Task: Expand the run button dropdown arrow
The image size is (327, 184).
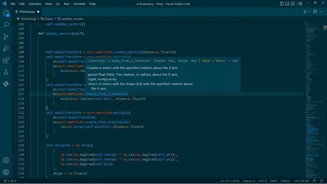Action: (x=309, y=12)
